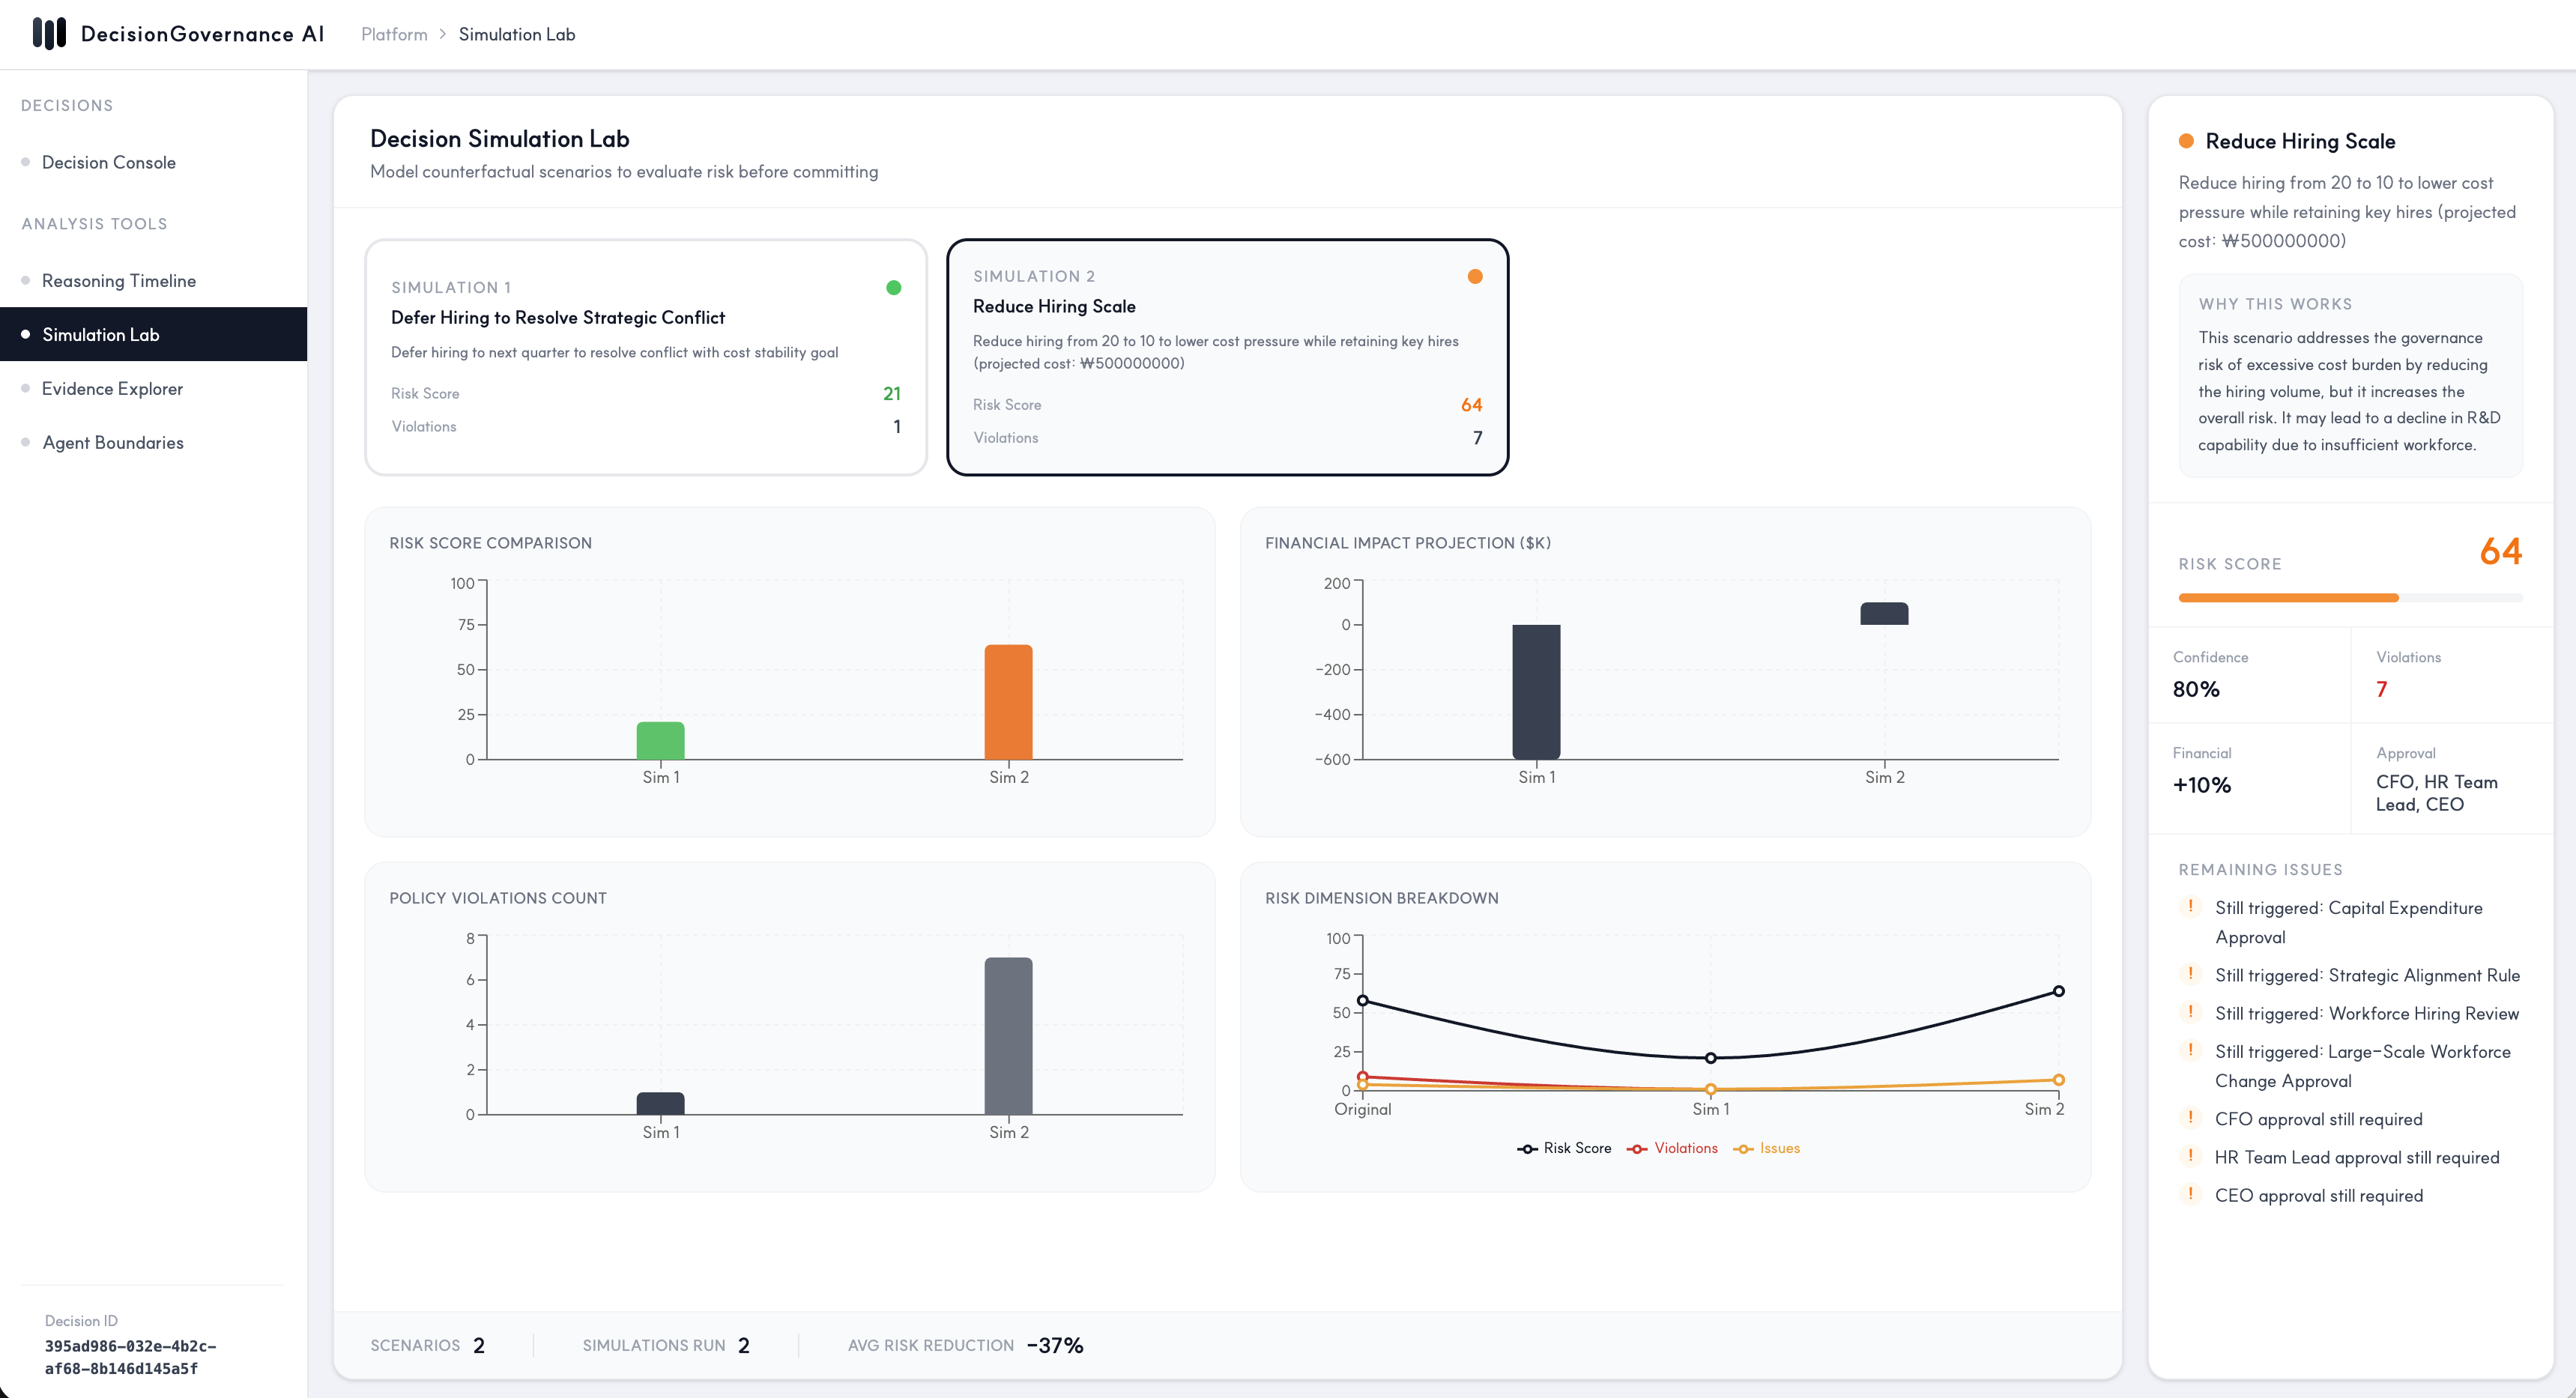Viewport: 2576px width, 1398px height.
Task: Open the Platform breadcrumb link
Action: tap(394, 34)
